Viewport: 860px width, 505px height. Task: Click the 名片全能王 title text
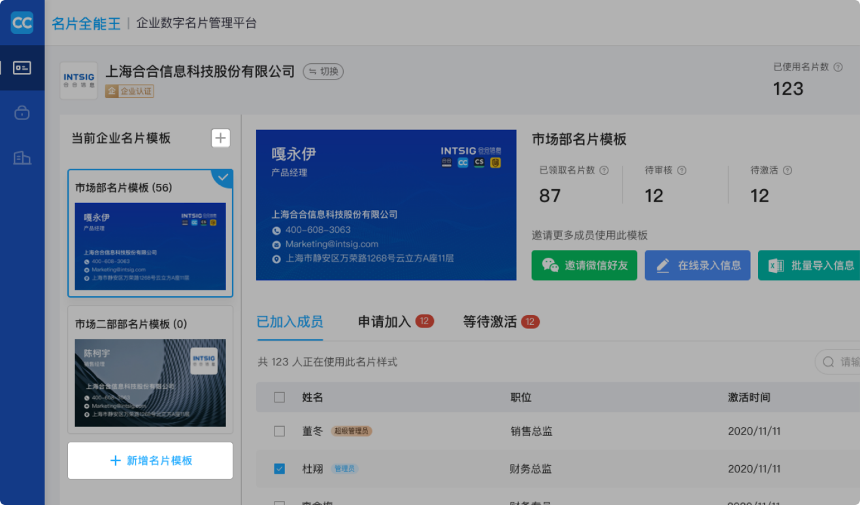(86, 23)
